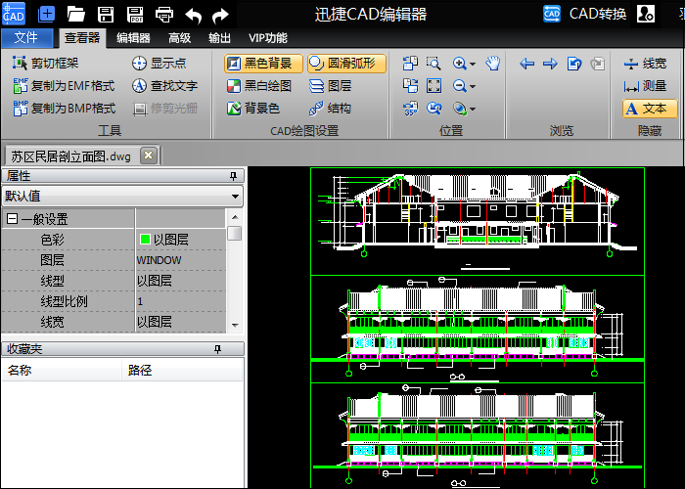This screenshot has height=489, width=685.
Task: Open file with the folder icon
Action: pos(76,14)
